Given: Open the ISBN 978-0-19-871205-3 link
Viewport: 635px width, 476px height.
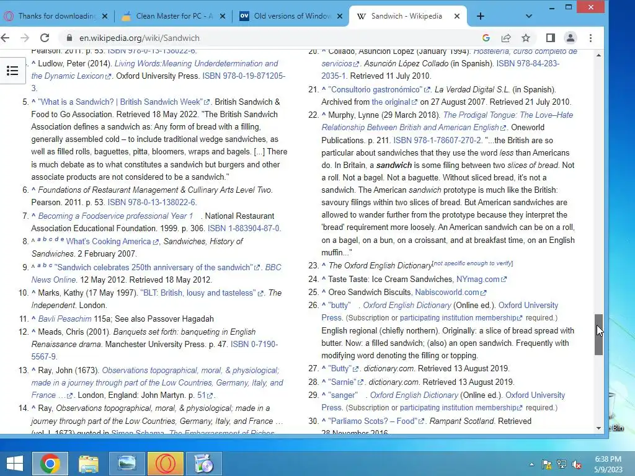Looking at the screenshot, I should coord(158,82).
